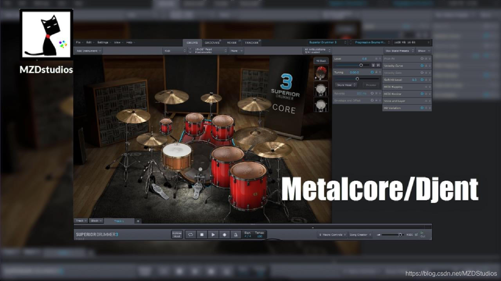Adjust the master volume slider

[393, 235]
